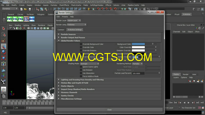Screen dimensions: 205x115
Task: Click the MOD Krakatoa shelf icon
Action: coord(32,19)
